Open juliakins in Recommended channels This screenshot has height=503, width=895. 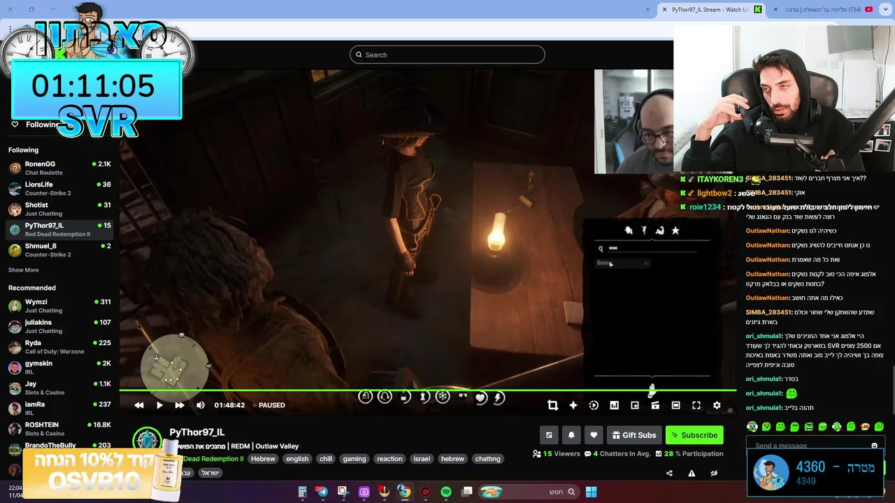point(59,326)
